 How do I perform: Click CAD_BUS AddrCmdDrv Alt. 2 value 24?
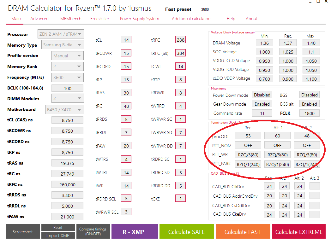(x=299, y=196)
